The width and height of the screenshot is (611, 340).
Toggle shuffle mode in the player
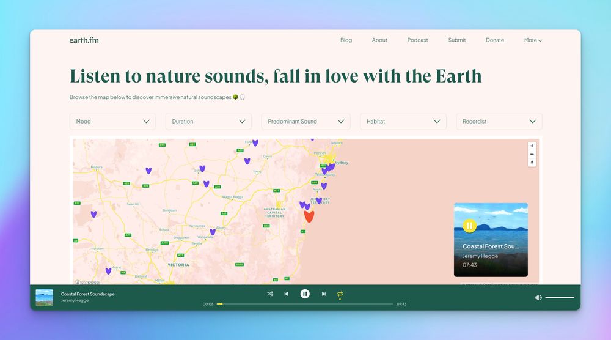pos(269,294)
